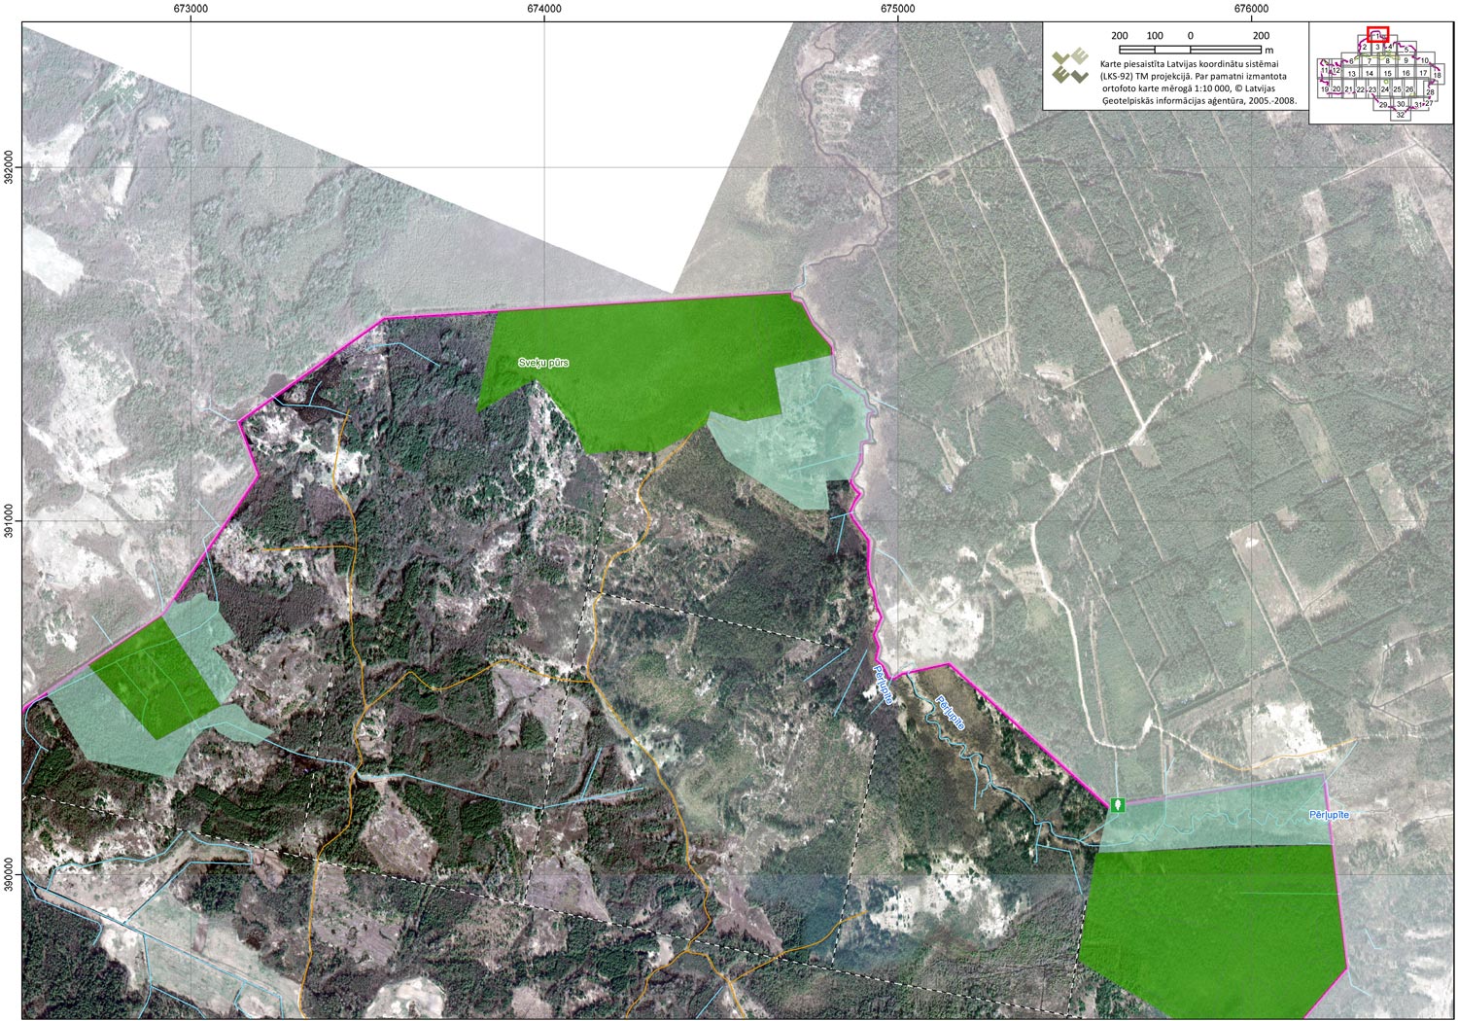Click the 675000 easting coordinate label

(x=897, y=10)
